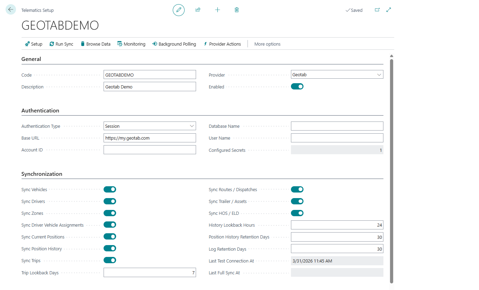Toggle Sync HOS / ELD off

coord(297,213)
